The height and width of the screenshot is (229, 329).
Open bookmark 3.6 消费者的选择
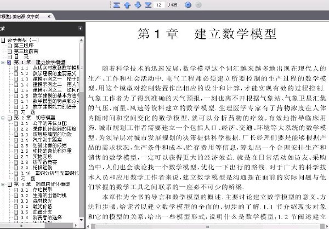point(41,217)
